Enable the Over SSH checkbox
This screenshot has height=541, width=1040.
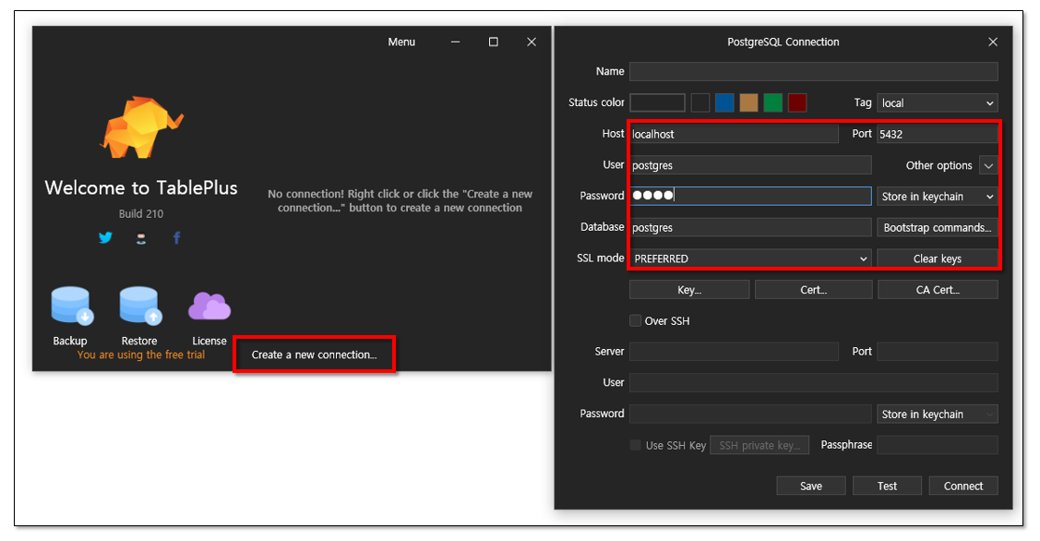(636, 320)
